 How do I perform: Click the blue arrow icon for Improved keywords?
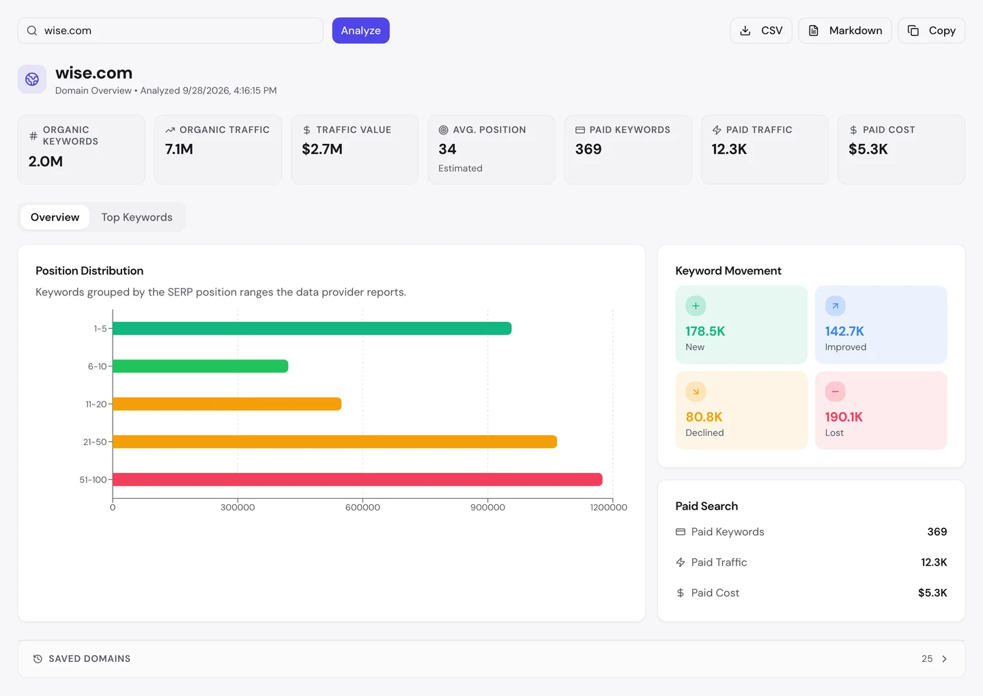835,306
